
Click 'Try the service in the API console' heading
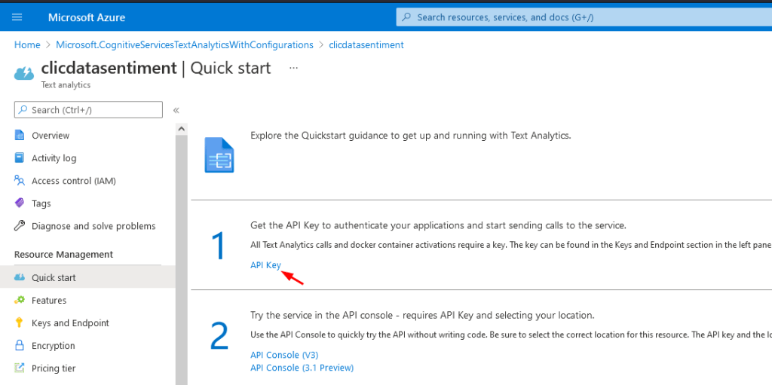422,315
